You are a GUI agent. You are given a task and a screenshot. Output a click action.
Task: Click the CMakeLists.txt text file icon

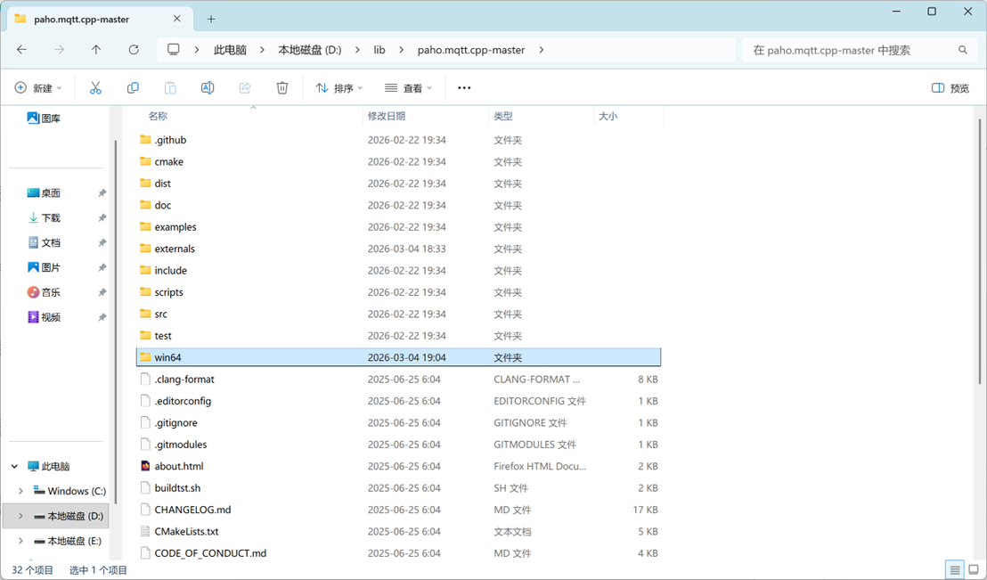point(145,532)
